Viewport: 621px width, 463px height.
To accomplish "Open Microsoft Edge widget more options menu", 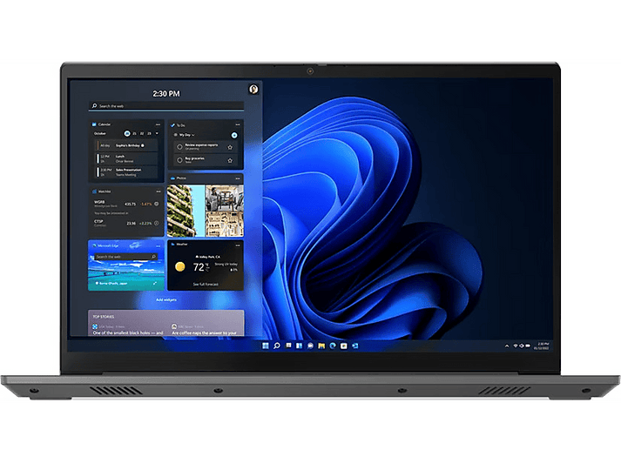I will click(159, 245).
